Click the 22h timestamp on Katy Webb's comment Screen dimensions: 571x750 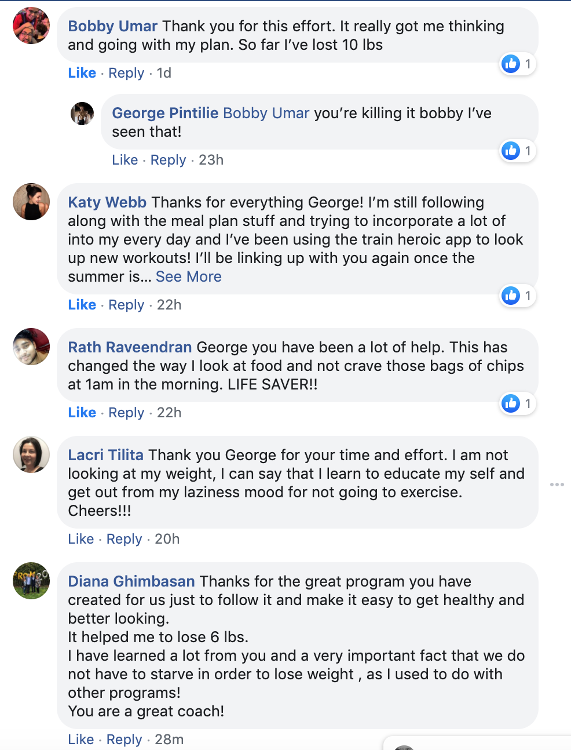pyautogui.click(x=169, y=305)
